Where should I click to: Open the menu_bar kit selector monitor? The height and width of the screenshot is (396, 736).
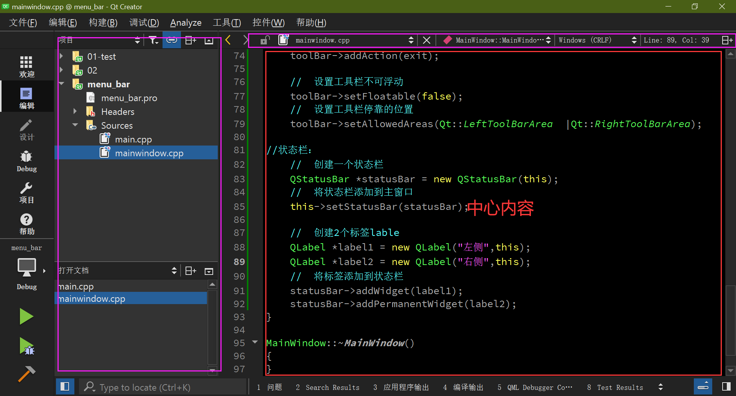click(x=26, y=267)
